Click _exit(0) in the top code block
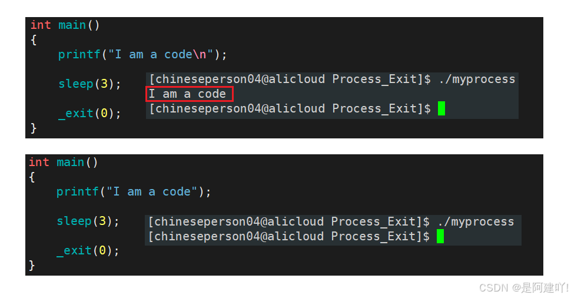This screenshot has width=571, height=298. tap(89, 113)
